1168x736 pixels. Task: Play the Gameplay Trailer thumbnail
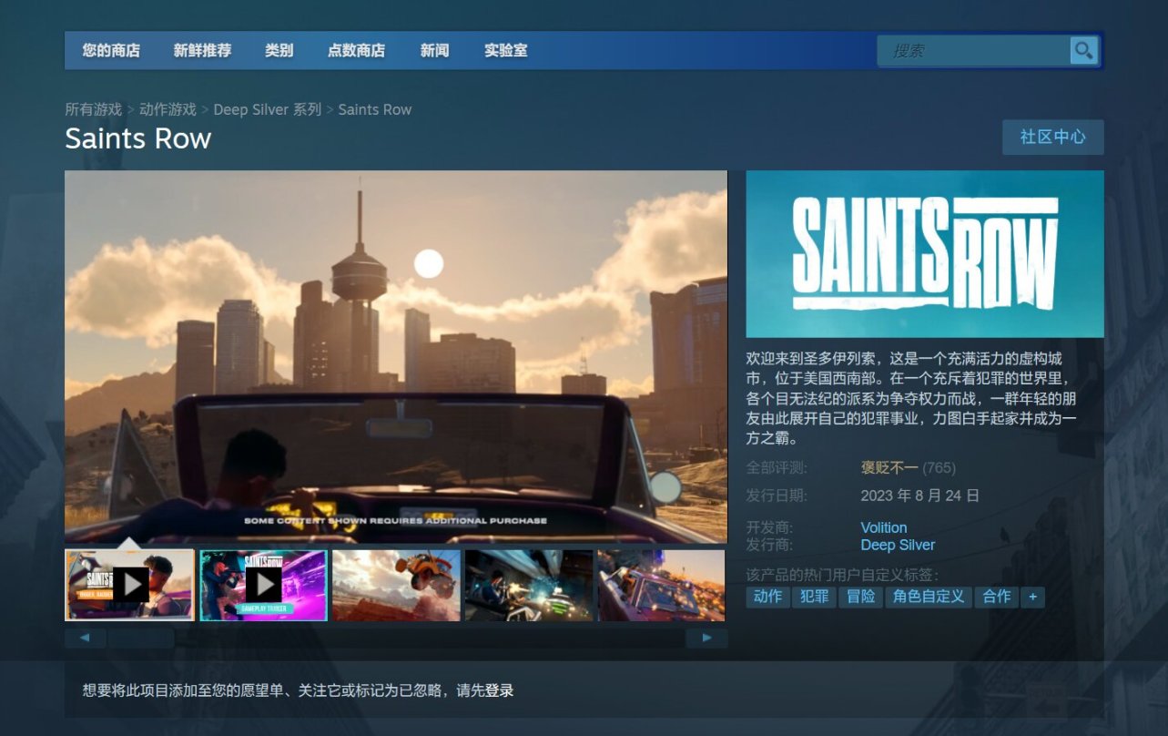click(x=263, y=585)
